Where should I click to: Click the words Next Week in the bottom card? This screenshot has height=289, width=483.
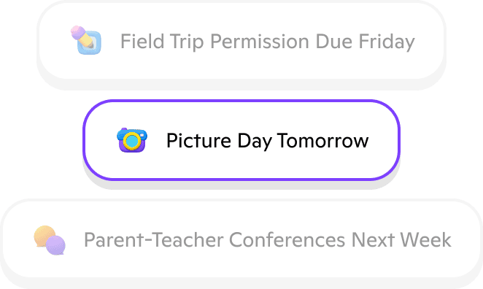point(401,239)
